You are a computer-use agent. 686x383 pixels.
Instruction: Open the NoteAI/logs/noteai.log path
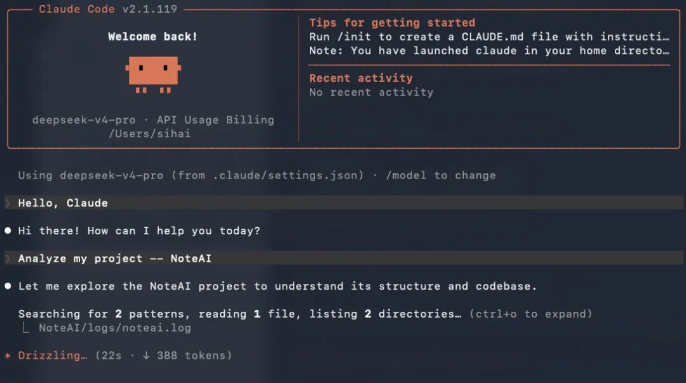click(x=115, y=328)
